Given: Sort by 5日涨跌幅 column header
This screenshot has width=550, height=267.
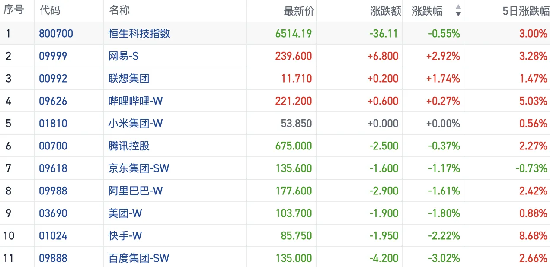Looking at the screenshot, I should pos(526,11).
